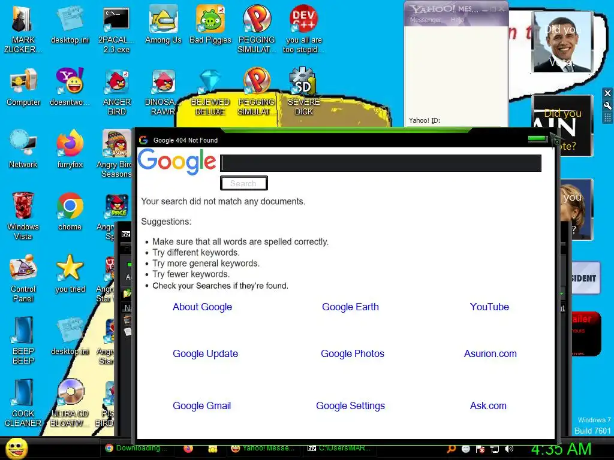Viewport: 614px width, 460px height.
Task: Open the Google Photos link
Action: [x=353, y=353]
